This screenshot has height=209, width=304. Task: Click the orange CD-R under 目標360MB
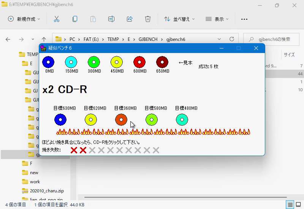(x=121, y=120)
